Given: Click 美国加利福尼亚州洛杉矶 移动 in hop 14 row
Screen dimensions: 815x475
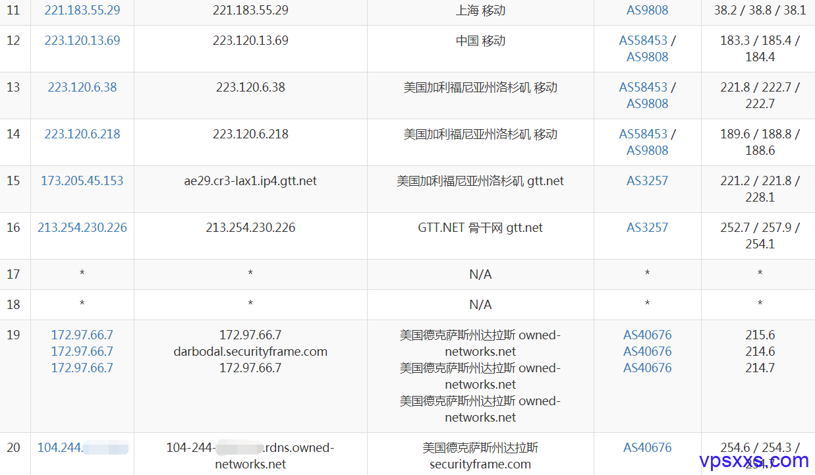Looking at the screenshot, I should pyautogui.click(x=480, y=134).
